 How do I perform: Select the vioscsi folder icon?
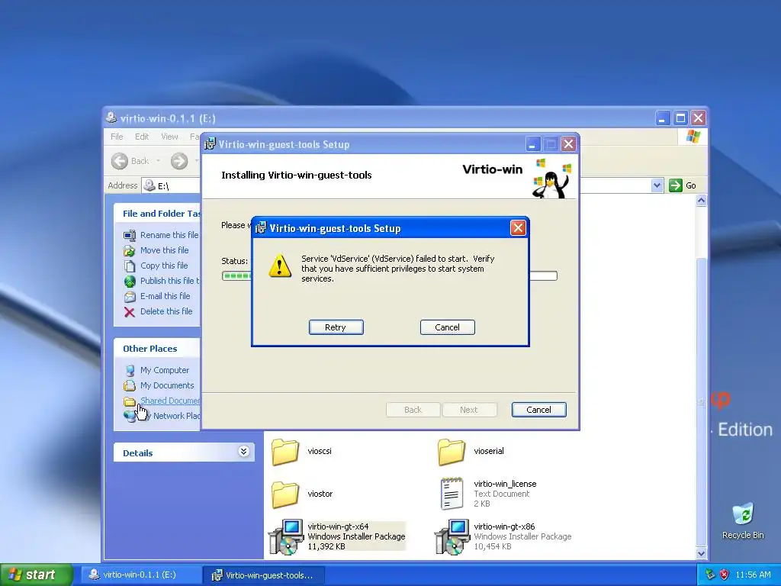[285, 452]
